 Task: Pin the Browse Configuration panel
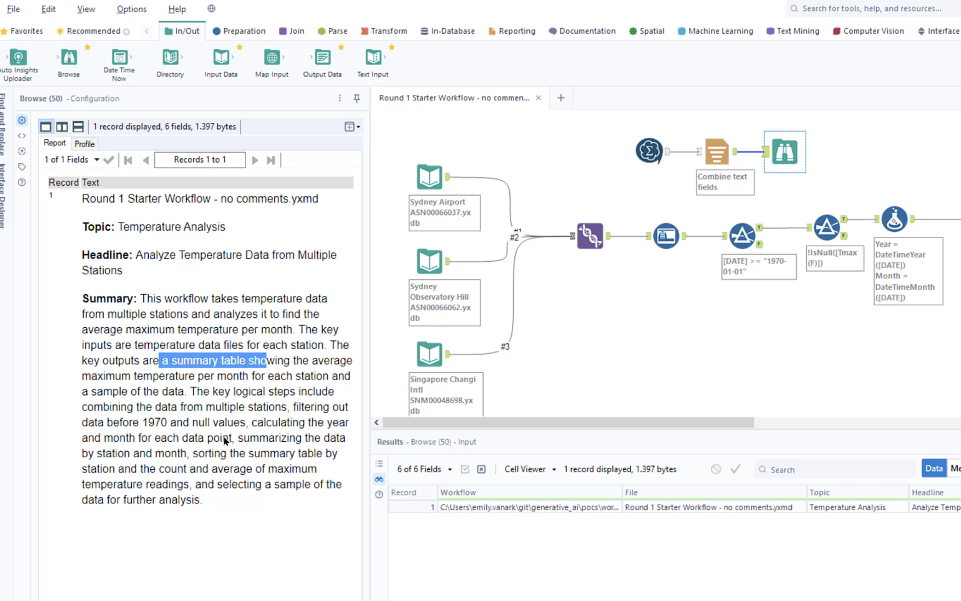(356, 98)
